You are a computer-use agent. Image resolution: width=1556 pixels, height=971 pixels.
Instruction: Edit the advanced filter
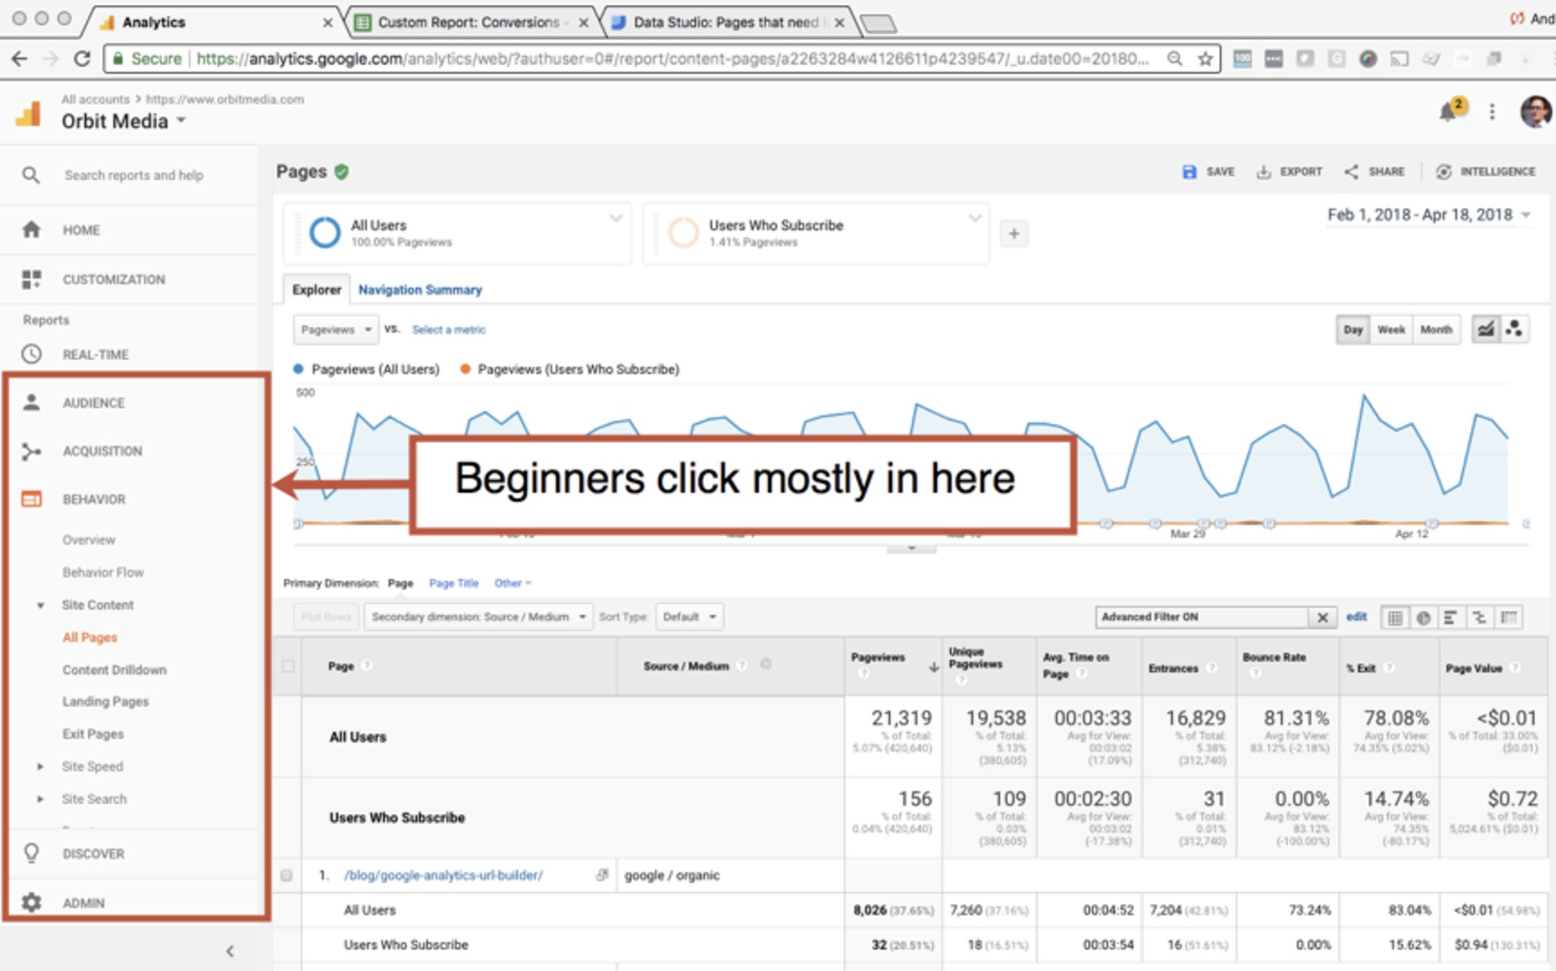(1356, 616)
